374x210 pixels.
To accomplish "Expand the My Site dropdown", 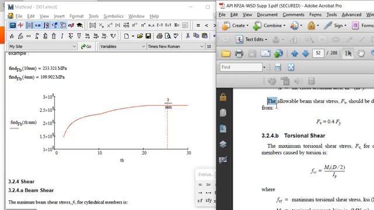I will (74, 47).
